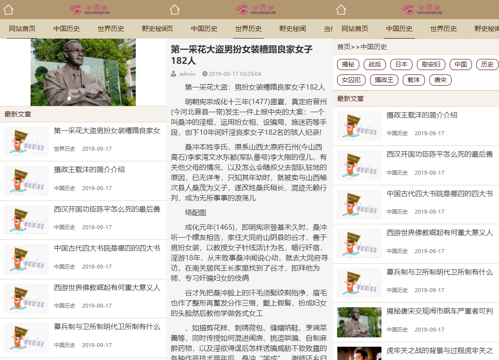Click thumbnail beside 西汉开国功臣陈平 in right list

tap(359, 165)
